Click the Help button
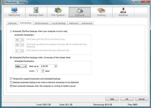 pyautogui.click(x=112, y=99)
